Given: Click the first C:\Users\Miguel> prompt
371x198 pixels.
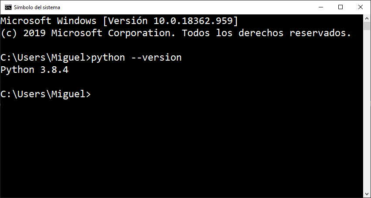Looking at the screenshot, I should (x=46, y=58).
